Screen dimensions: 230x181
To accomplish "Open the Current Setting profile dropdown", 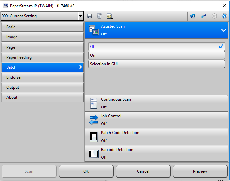I will point(80,16).
